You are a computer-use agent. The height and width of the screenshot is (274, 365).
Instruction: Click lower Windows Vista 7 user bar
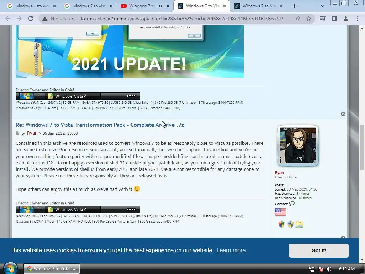(x=78, y=209)
